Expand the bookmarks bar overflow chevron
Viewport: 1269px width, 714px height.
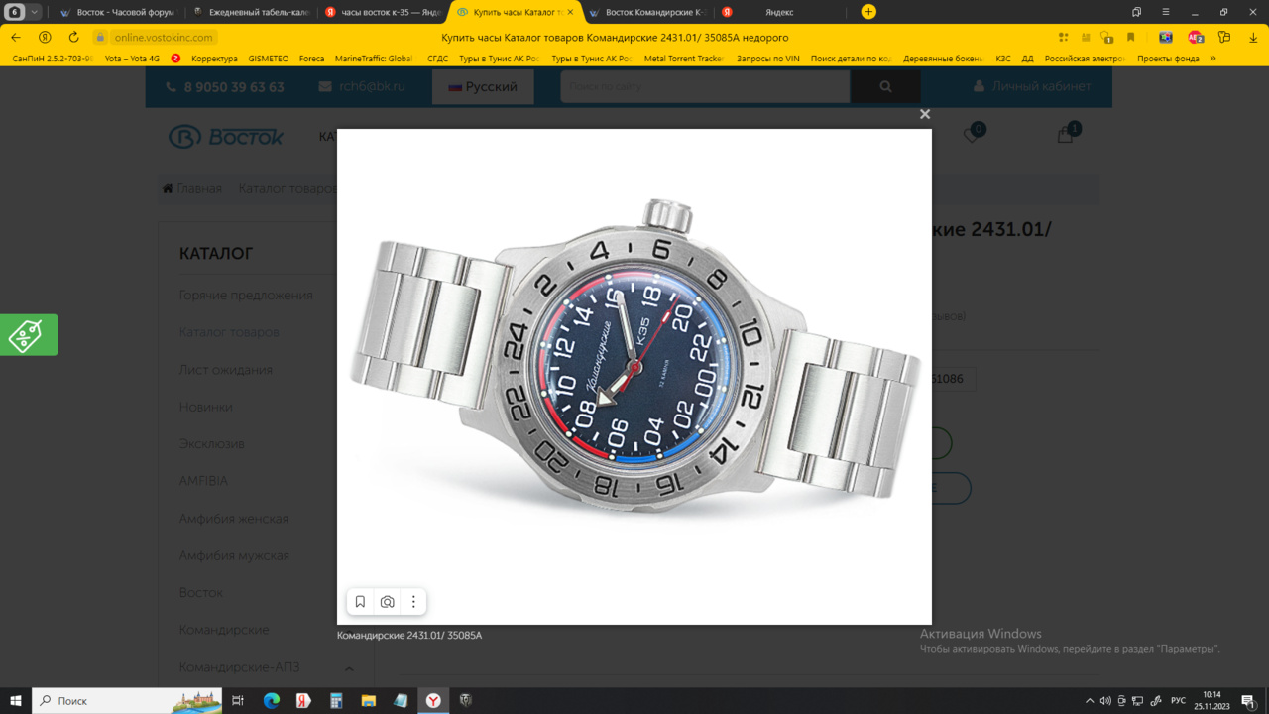coord(1212,59)
